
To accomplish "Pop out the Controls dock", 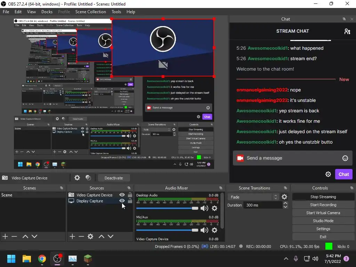I will coord(351,188).
